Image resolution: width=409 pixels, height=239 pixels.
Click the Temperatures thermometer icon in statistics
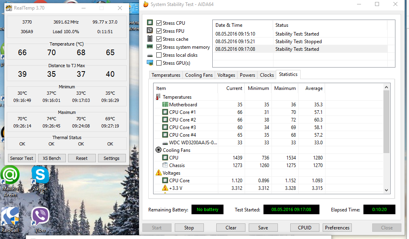(x=158, y=97)
